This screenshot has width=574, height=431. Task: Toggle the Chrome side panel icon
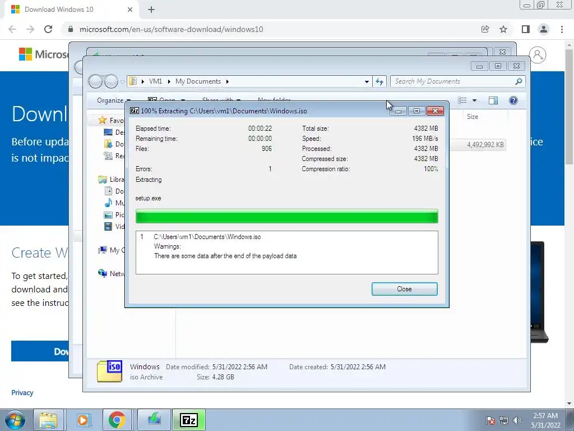coord(526,29)
